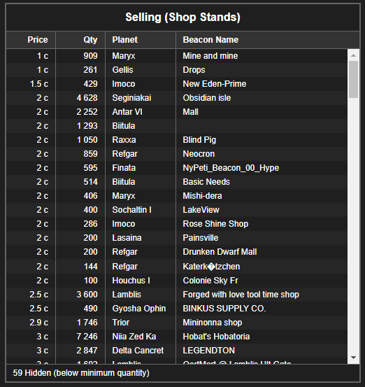Viewport: 365px width, 387px height.
Task: Click the Planet column header
Action: (x=141, y=40)
